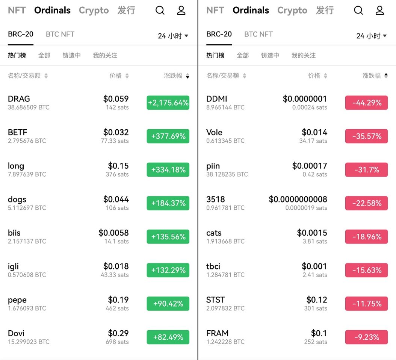Sort by 名称/交易额 arrows in the right panel
The height and width of the screenshot is (360, 396).
(x=245, y=76)
